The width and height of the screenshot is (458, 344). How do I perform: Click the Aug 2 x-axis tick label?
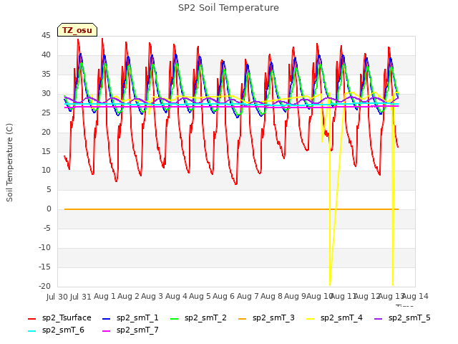point(128,296)
